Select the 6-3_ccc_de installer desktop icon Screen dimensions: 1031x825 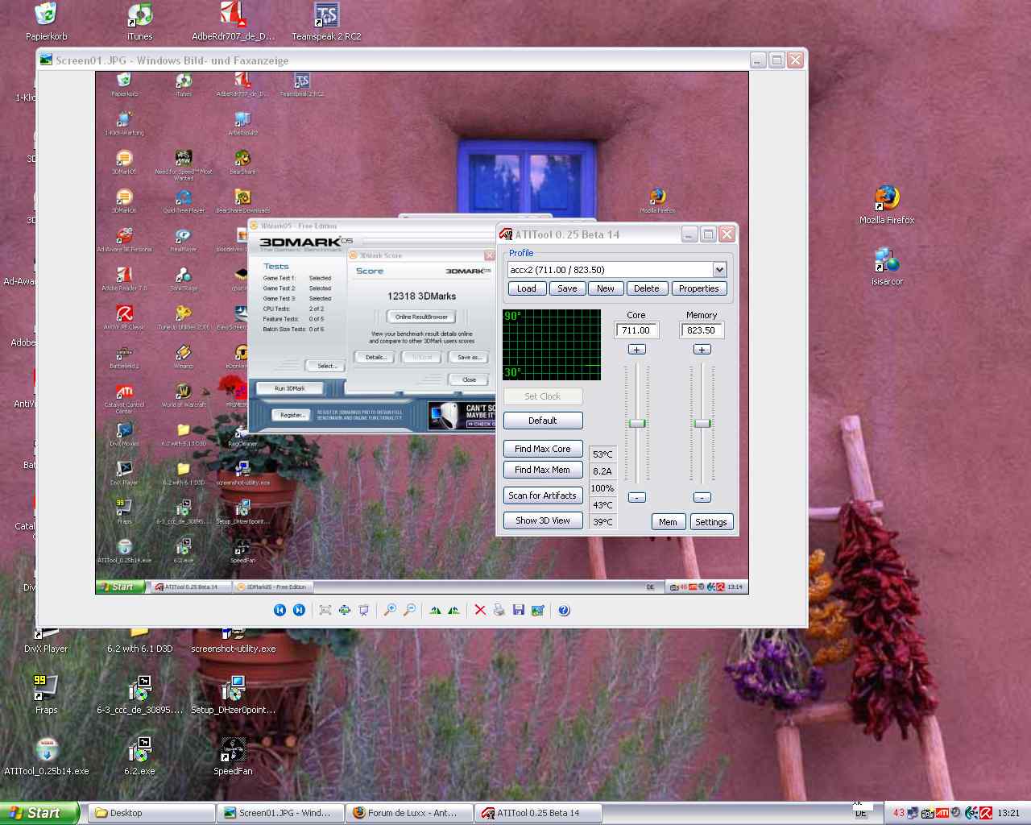(x=139, y=694)
